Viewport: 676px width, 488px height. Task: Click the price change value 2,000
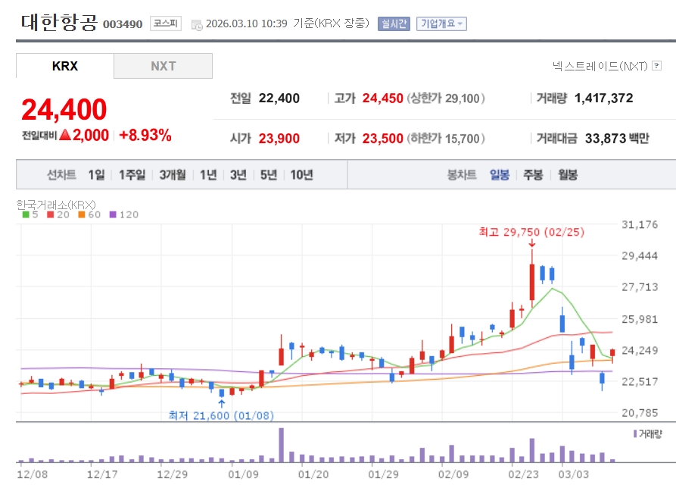[91, 135]
